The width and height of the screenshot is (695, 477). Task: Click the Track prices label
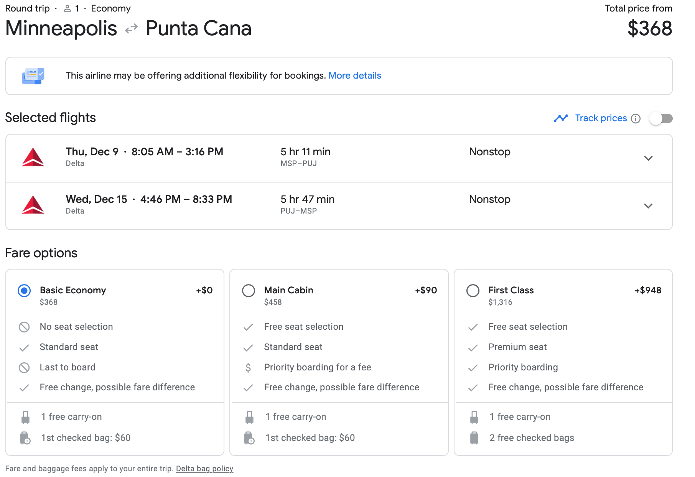point(601,118)
